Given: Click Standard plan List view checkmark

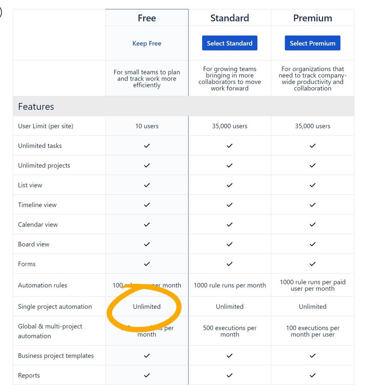Looking at the screenshot, I should [230, 185].
